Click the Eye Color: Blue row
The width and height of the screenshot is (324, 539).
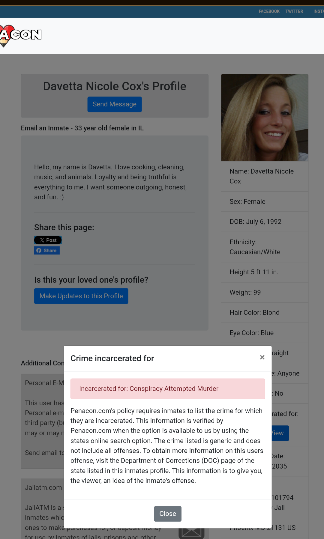(265, 333)
